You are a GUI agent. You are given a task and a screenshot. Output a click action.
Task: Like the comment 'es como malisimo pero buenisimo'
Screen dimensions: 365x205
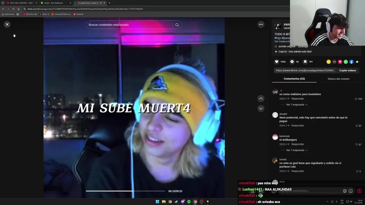(356, 99)
